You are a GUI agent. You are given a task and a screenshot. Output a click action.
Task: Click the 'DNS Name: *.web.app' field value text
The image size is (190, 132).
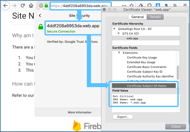(129, 103)
